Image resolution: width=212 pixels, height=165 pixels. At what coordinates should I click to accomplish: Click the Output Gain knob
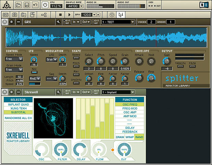(x=167, y=61)
